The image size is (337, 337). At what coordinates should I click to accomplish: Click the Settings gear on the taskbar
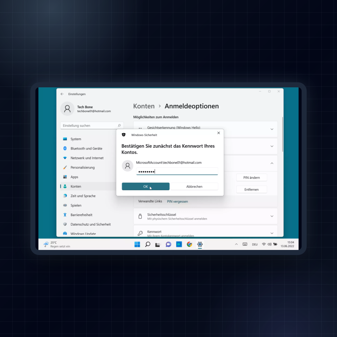[x=200, y=244]
